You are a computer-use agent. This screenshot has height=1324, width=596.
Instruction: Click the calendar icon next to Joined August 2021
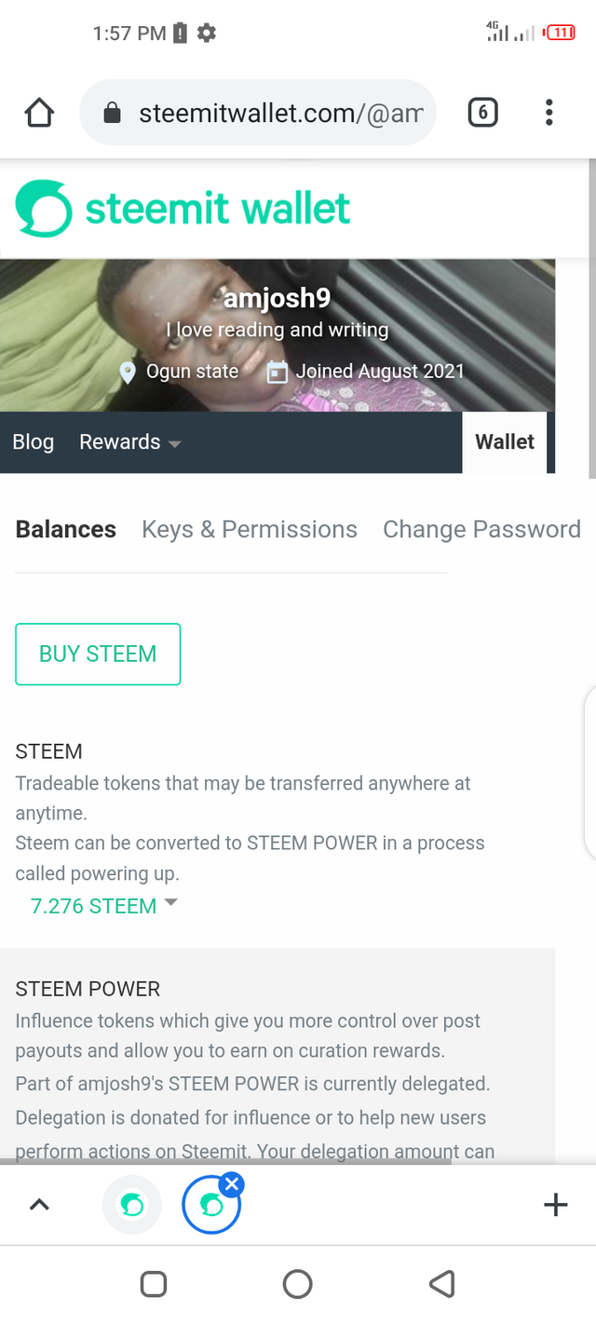(x=277, y=371)
